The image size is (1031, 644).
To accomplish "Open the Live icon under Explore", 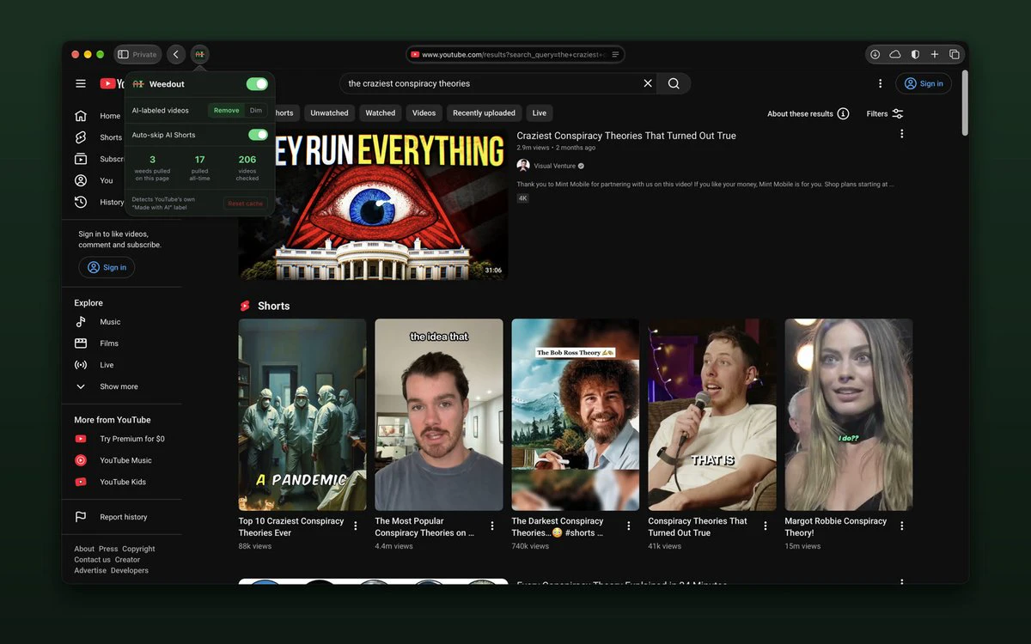I will [x=81, y=365].
